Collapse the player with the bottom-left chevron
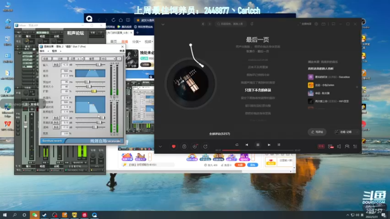Image resolution: width=390 pixels, height=219 pixels. click(x=160, y=146)
